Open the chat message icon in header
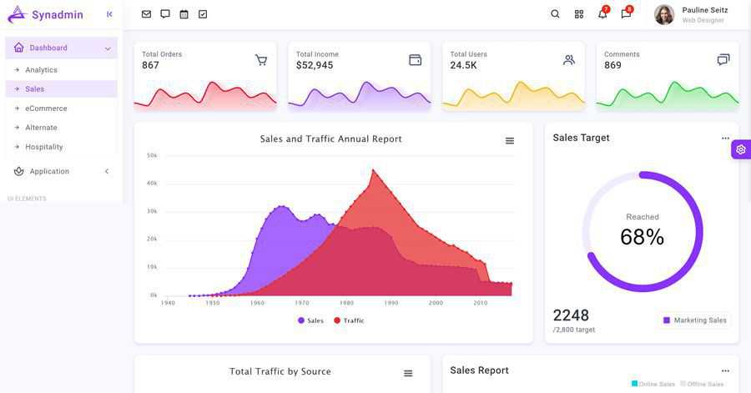 (x=165, y=14)
